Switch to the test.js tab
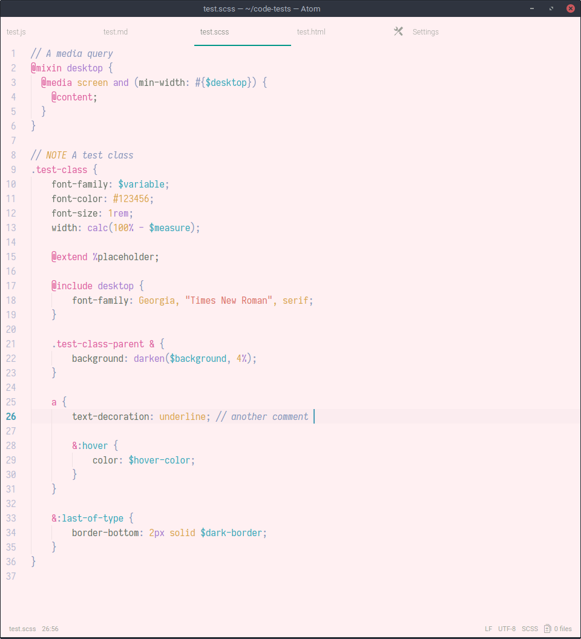Viewport: 581px width, 639px height. coord(16,31)
